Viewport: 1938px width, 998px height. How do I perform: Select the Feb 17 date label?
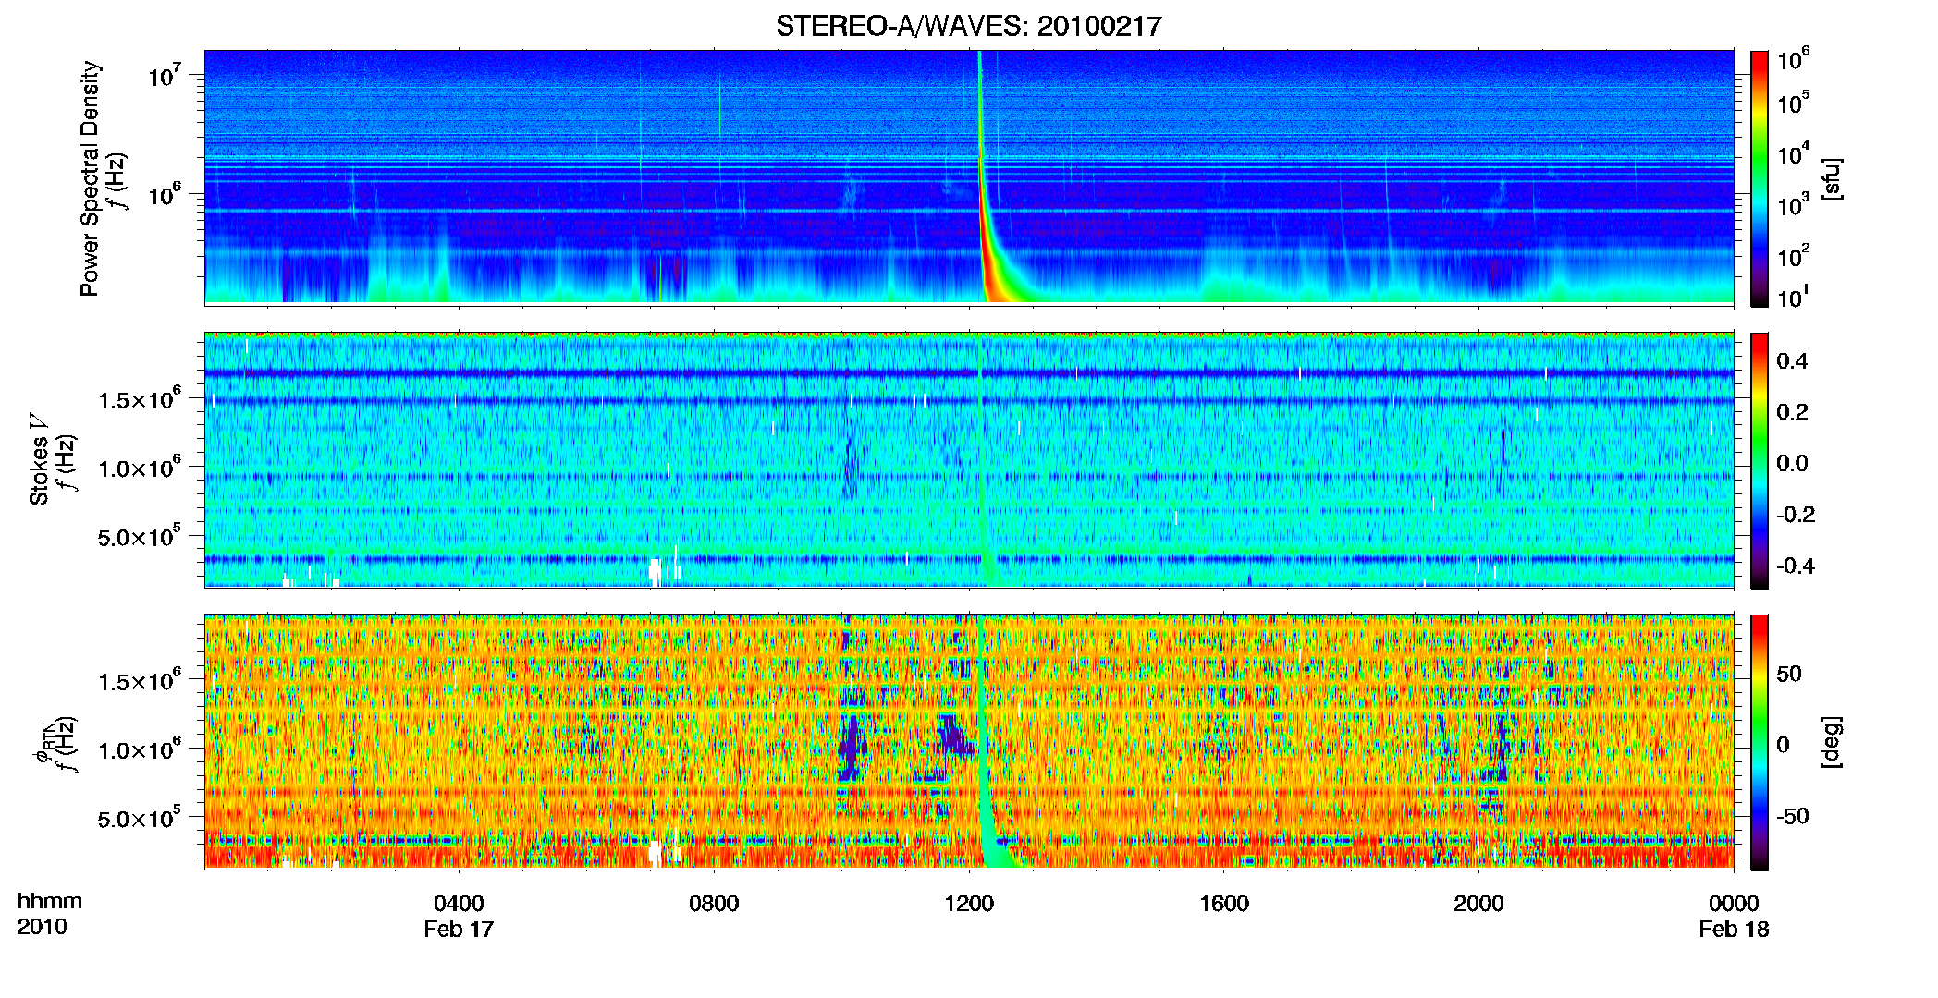click(x=459, y=930)
